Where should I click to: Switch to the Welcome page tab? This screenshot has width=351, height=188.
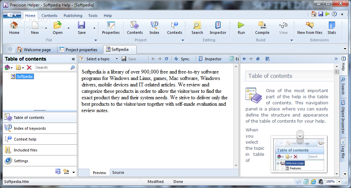point(34,49)
